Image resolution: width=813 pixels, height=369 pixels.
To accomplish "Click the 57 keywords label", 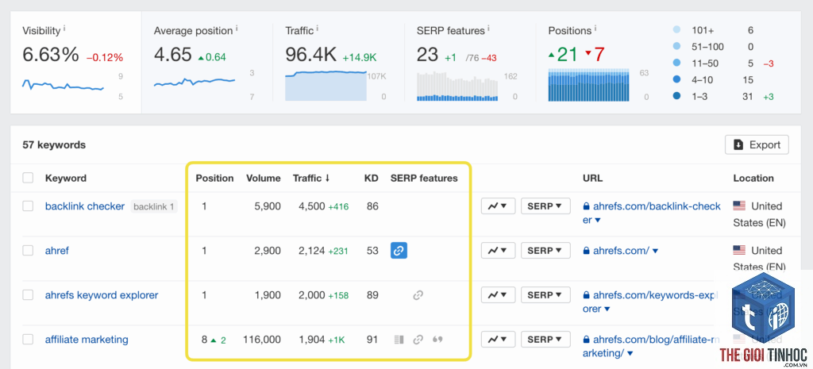I will tap(54, 145).
